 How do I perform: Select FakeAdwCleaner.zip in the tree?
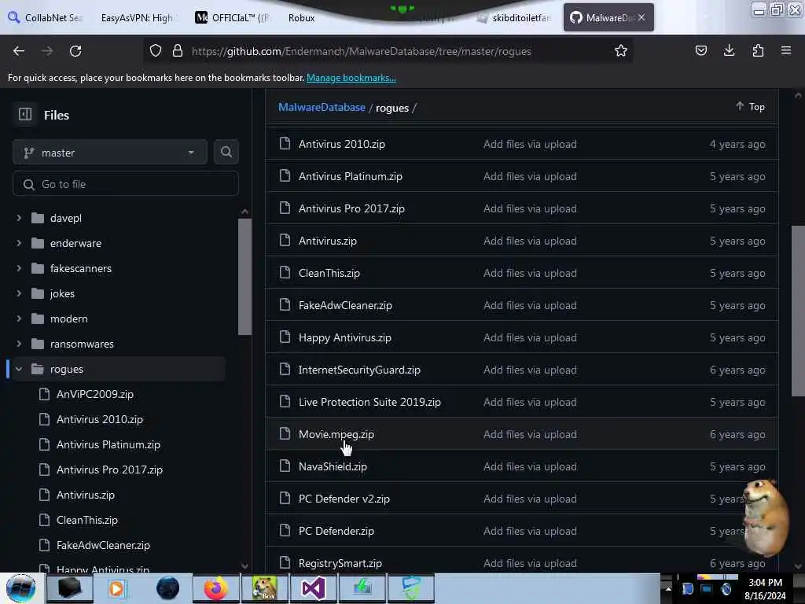pyautogui.click(x=103, y=545)
